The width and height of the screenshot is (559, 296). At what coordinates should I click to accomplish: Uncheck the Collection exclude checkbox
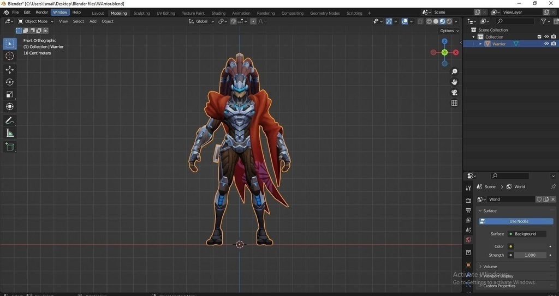point(539,37)
